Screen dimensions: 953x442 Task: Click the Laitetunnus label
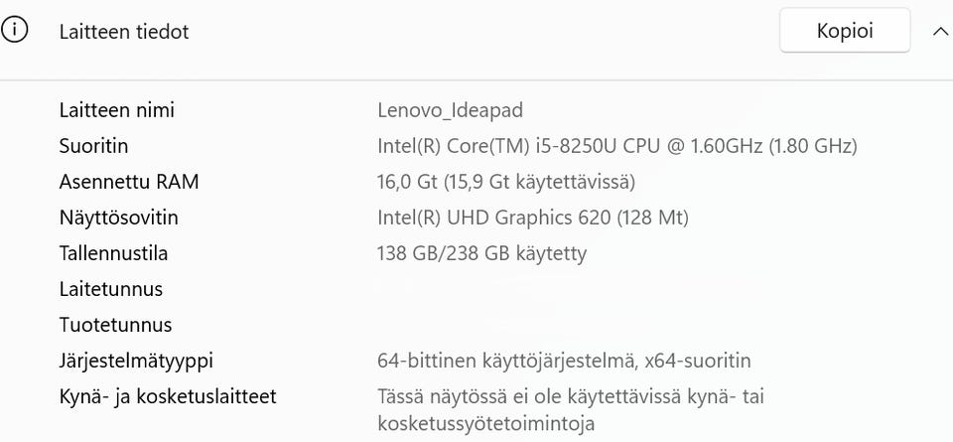click(x=110, y=289)
